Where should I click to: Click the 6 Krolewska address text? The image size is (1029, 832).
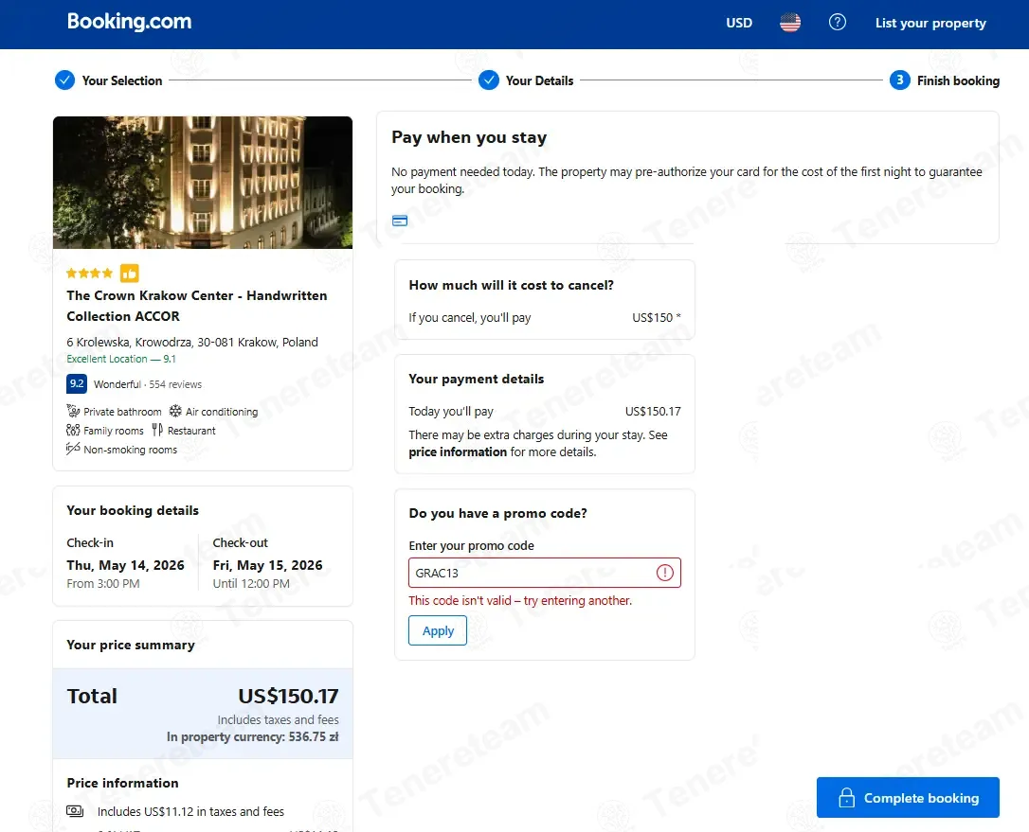192,343
